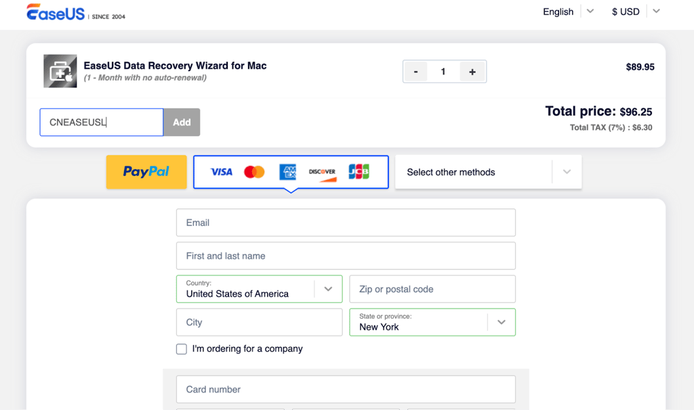The image size is (694, 410).
Task: Click the quantity value field
Action: [x=443, y=72]
